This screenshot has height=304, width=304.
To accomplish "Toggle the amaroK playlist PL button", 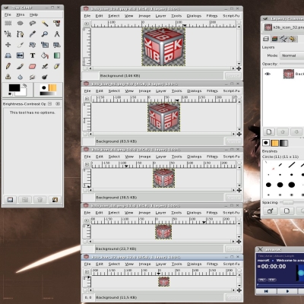I will pos(261,280).
